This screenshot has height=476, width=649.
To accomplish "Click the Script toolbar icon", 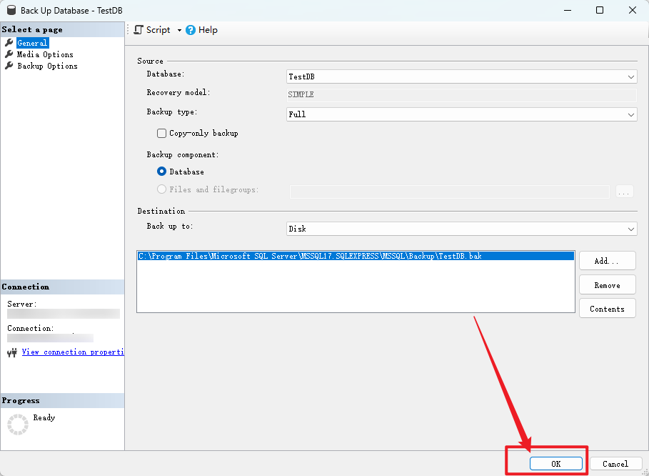I will point(139,30).
